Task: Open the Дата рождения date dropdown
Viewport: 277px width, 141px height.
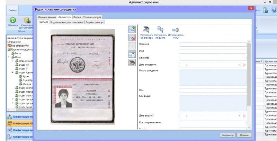Action: [239, 65]
